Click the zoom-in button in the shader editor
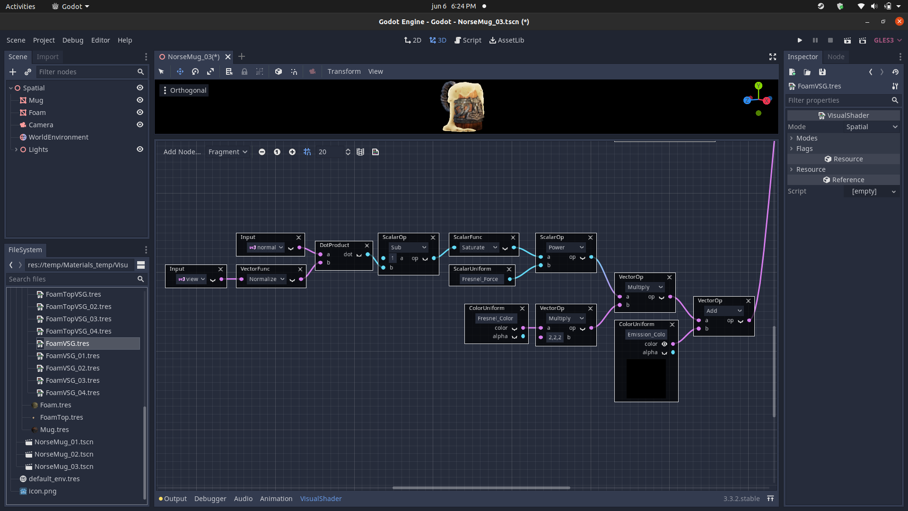Viewport: 908px width, 511px height. point(292,152)
